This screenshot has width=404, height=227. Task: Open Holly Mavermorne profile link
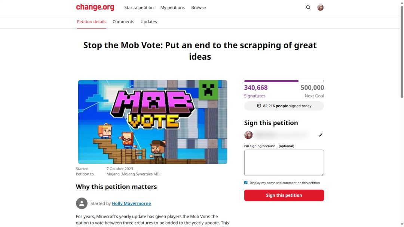pos(131,203)
